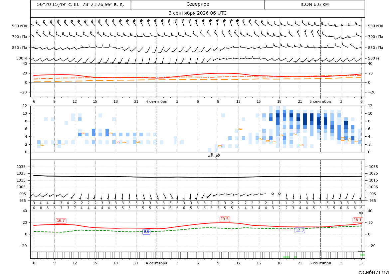Click the 4 сентября label under temperature panel

(x=156, y=101)
